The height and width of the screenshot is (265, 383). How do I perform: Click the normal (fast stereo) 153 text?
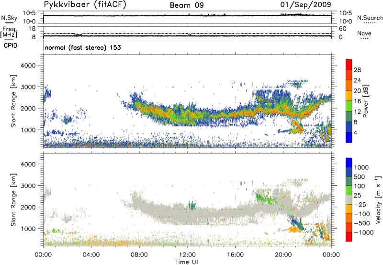83,47
